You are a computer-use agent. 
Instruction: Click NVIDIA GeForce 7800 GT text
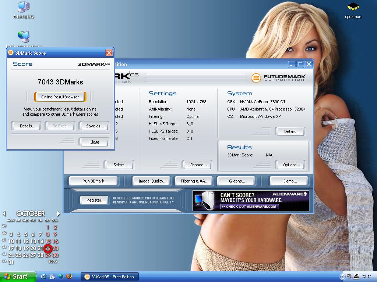point(263,102)
